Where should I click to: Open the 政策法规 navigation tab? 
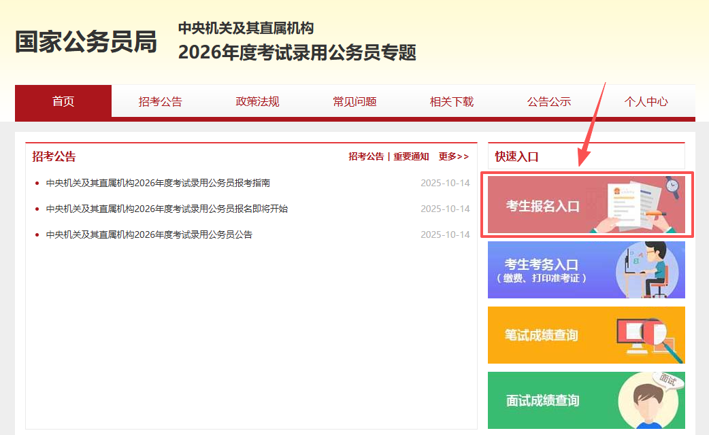258,102
